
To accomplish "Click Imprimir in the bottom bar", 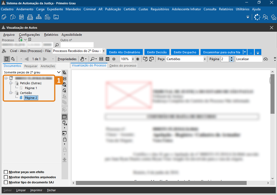I will pyautogui.click(x=36, y=190).
